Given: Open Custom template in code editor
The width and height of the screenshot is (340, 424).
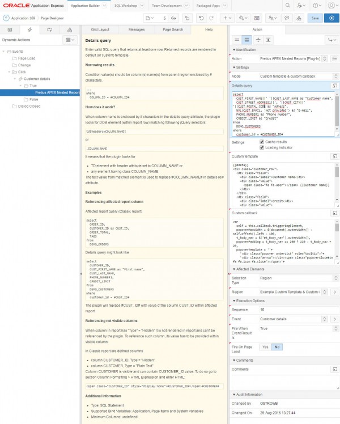Looking at the screenshot, I should tap(334, 156).
